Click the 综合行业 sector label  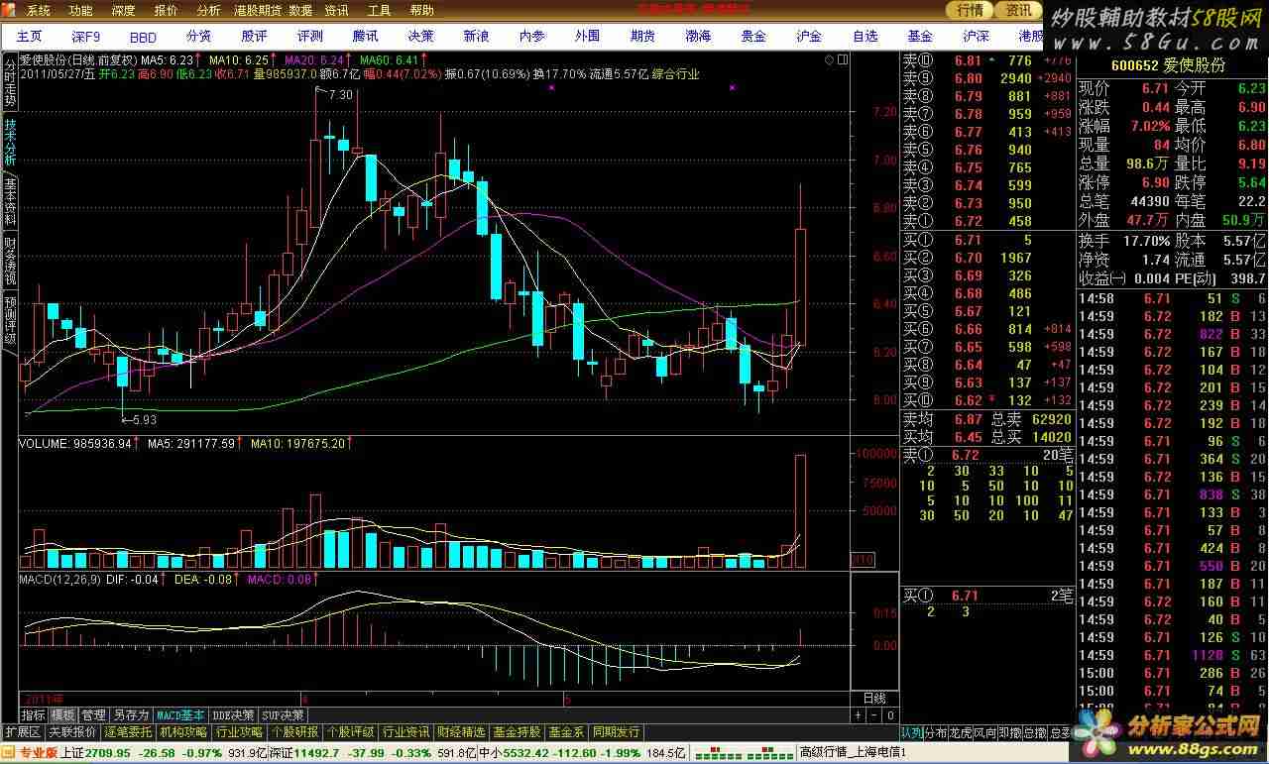coord(675,74)
